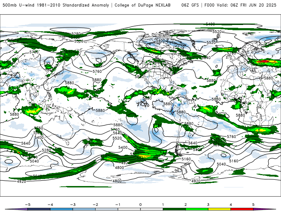
Task: Click the '-3' colorbar tick label
Action: [73, 205]
